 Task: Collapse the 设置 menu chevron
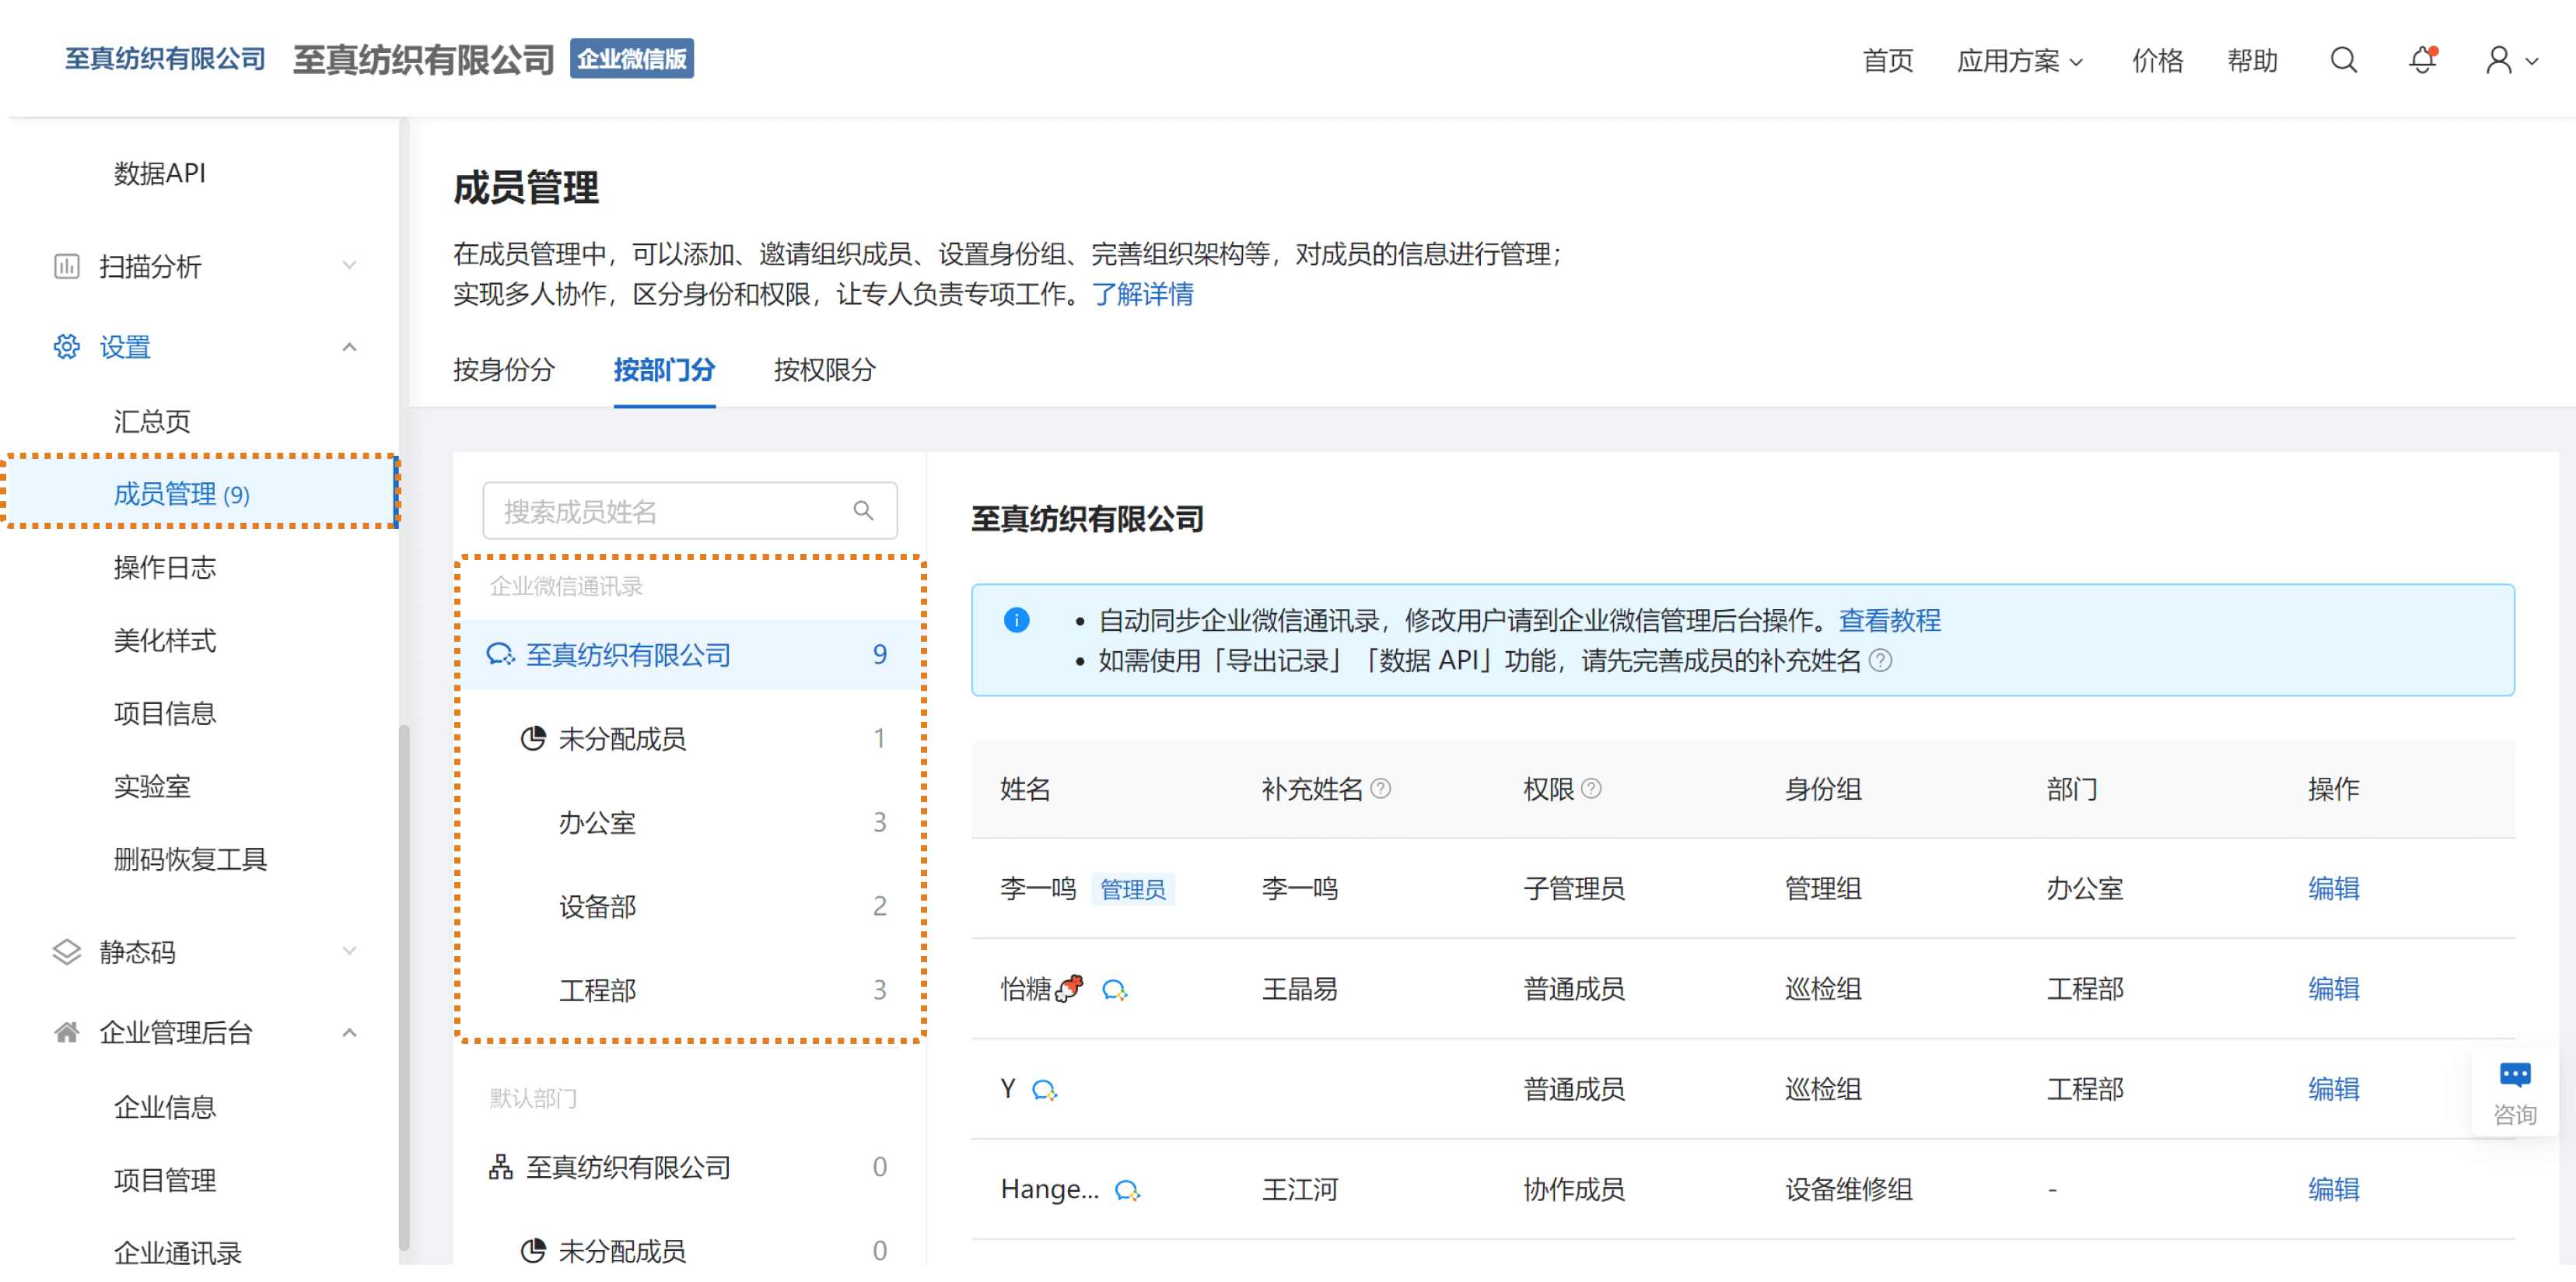point(349,347)
